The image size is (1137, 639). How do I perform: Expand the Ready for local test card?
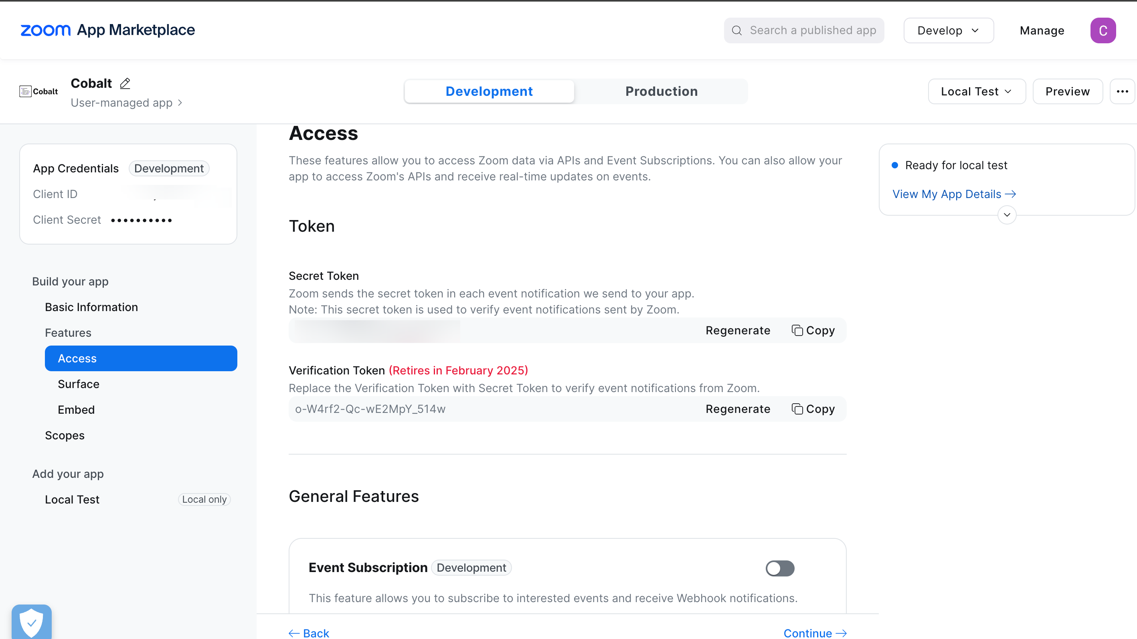(1007, 215)
